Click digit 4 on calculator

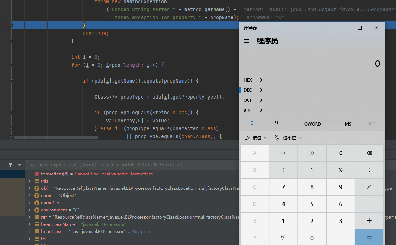pos(283,204)
